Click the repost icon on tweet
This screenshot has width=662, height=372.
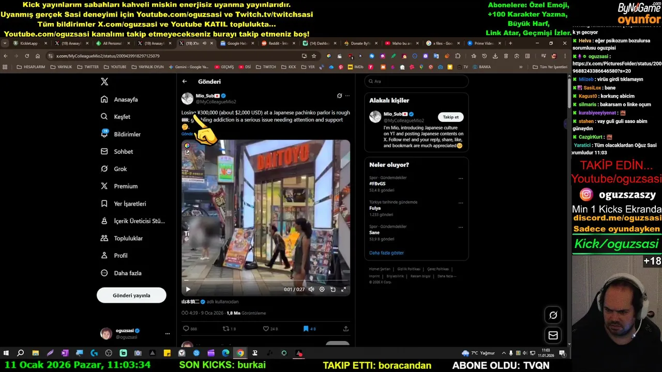pos(225,329)
